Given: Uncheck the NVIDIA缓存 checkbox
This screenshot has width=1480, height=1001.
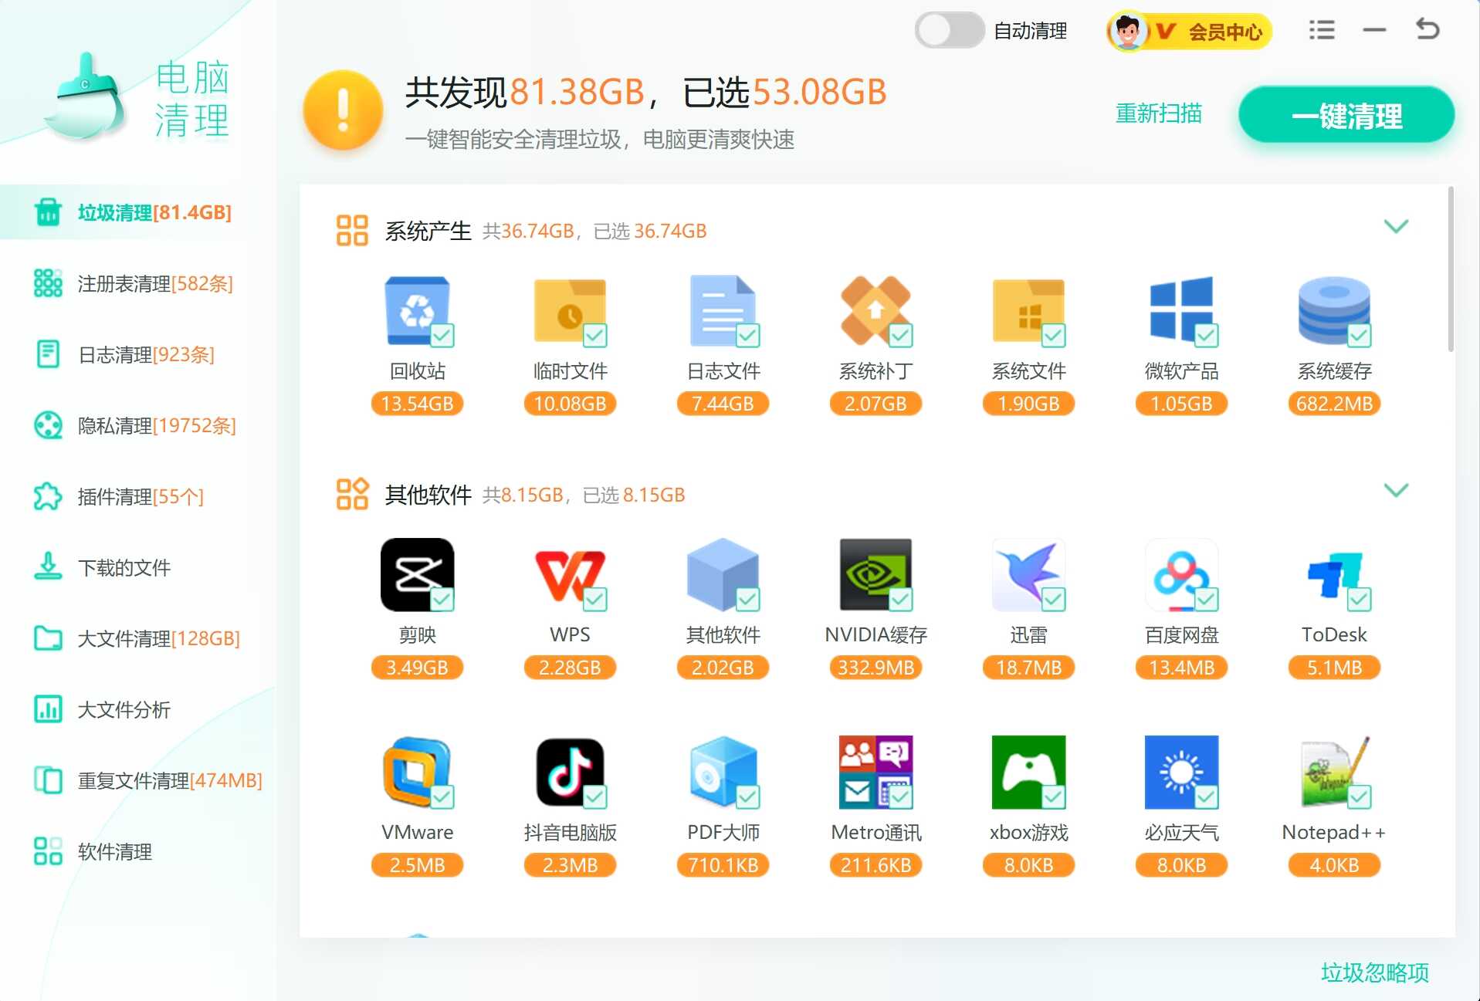Looking at the screenshot, I should [x=900, y=599].
